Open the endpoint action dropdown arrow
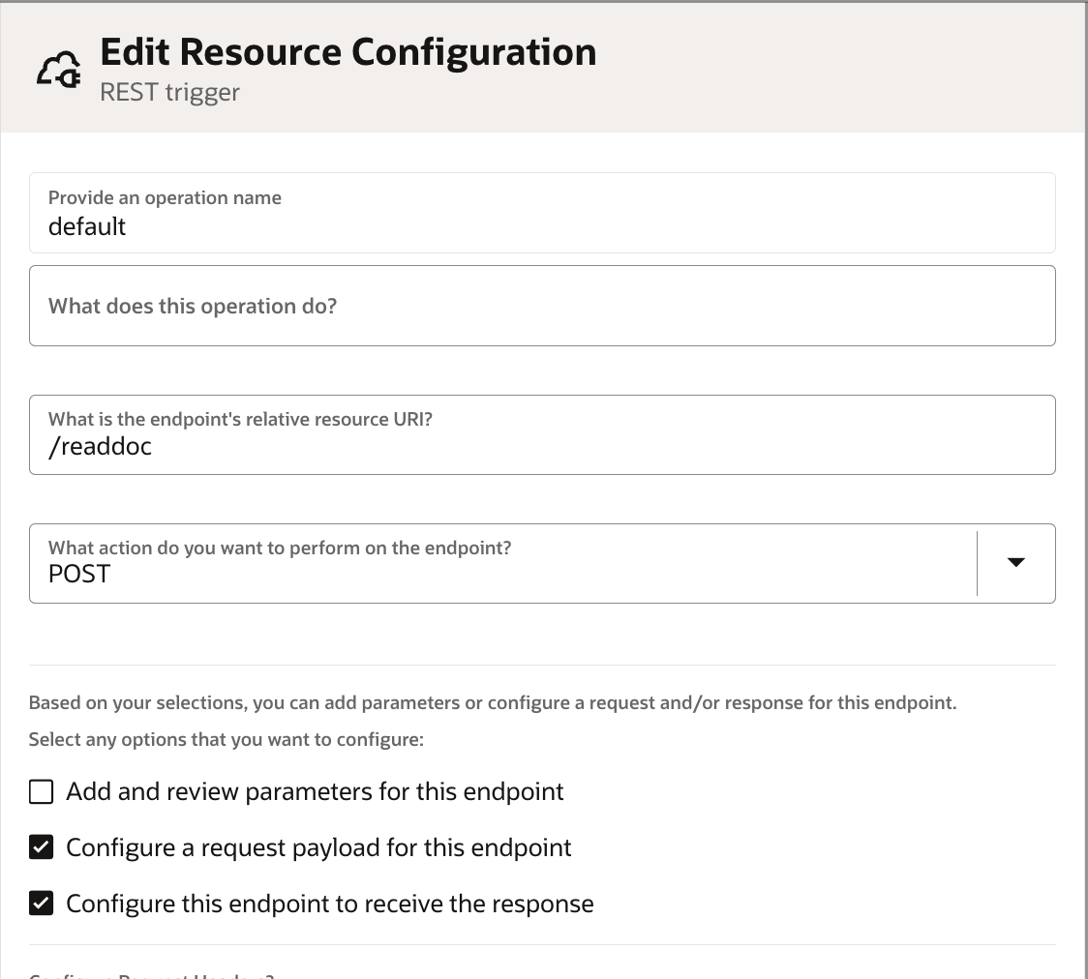The height and width of the screenshot is (979, 1088). click(x=1015, y=562)
